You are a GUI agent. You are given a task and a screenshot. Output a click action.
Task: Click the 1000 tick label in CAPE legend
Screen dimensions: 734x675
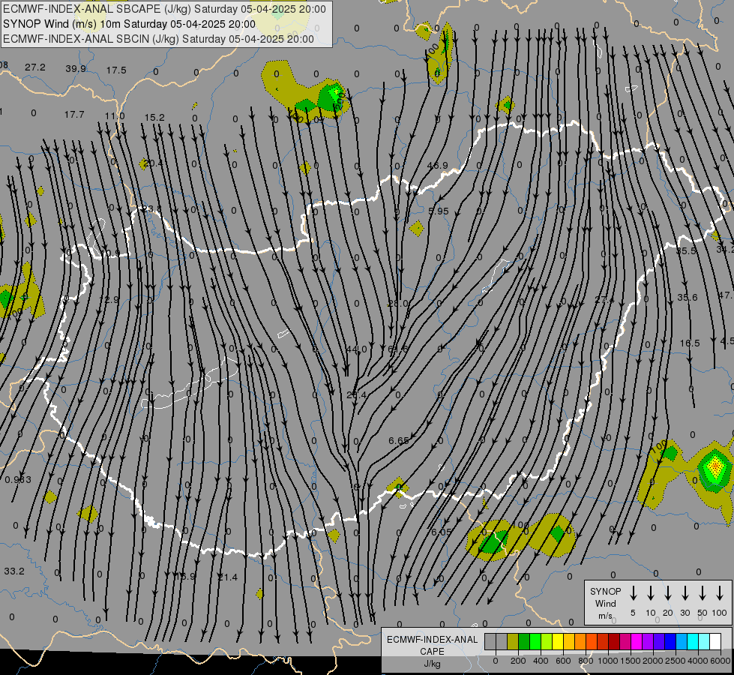[607, 661]
